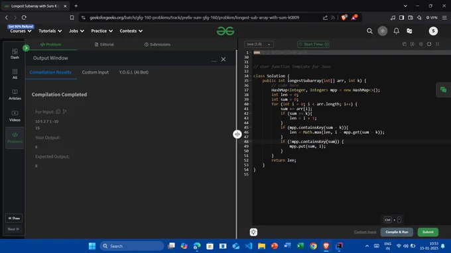The height and width of the screenshot is (253, 451).
Task: Open Articles in the left sidebar
Action: point(15,95)
